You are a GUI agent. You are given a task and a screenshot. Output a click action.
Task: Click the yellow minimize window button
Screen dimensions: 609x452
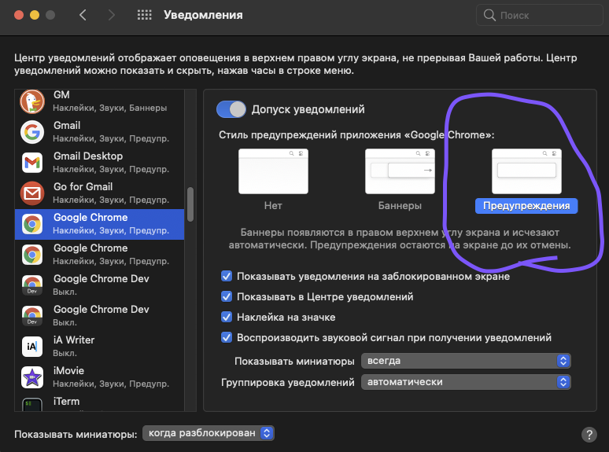pyautogui.click(x=35, y=15)
